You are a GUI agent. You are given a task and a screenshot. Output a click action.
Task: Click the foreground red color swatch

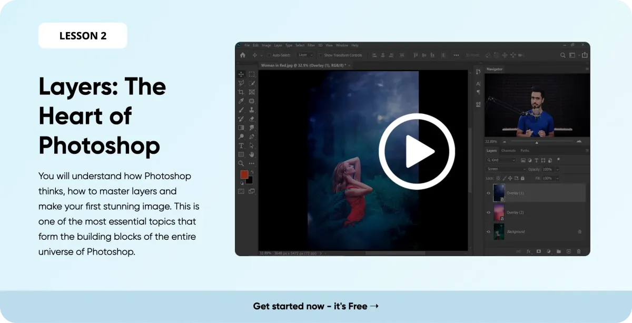244,174
